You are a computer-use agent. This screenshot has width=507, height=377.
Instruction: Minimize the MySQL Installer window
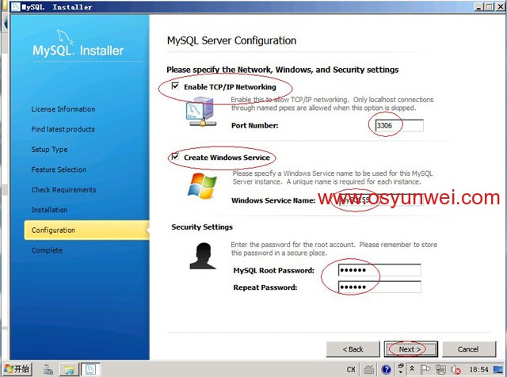pos(479,6)
